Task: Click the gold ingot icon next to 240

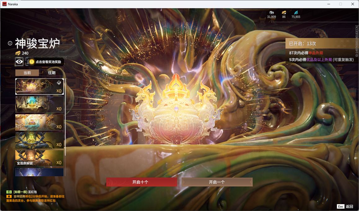Action: [18, 53]
